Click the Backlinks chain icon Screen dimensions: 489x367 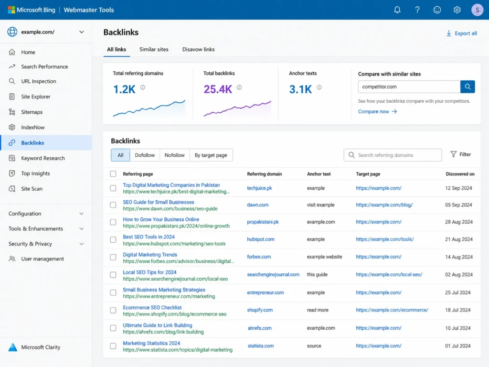(12, 142)
